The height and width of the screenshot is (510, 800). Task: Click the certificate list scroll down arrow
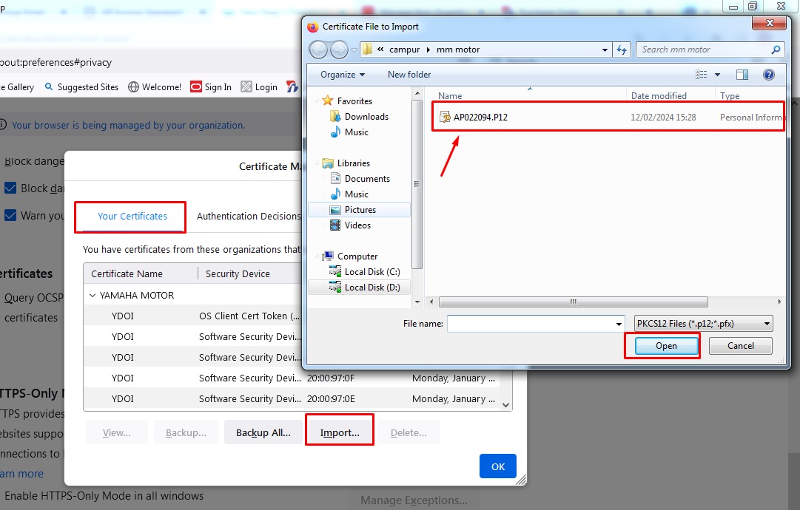(x=505, y=405)
